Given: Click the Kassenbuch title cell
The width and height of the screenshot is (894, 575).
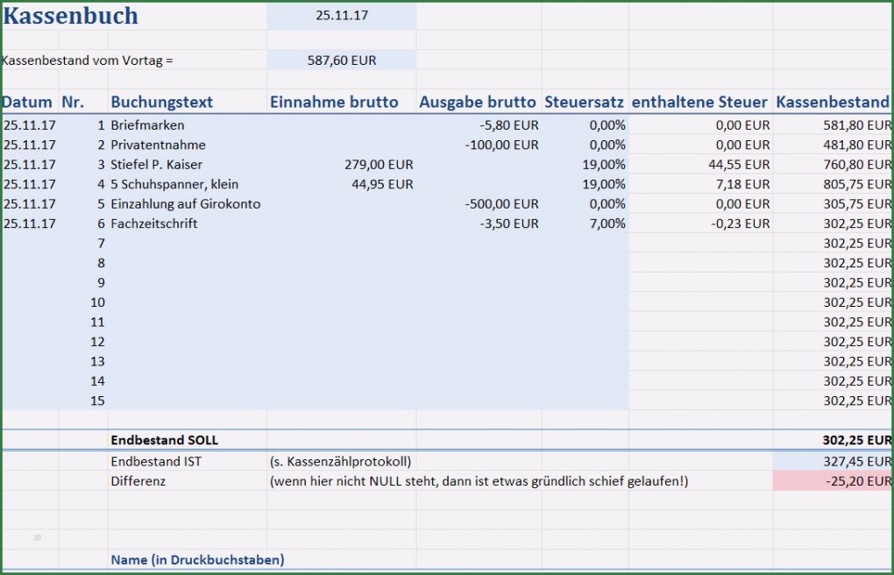Looking at the screenshot, I should (x=70, y=16).
